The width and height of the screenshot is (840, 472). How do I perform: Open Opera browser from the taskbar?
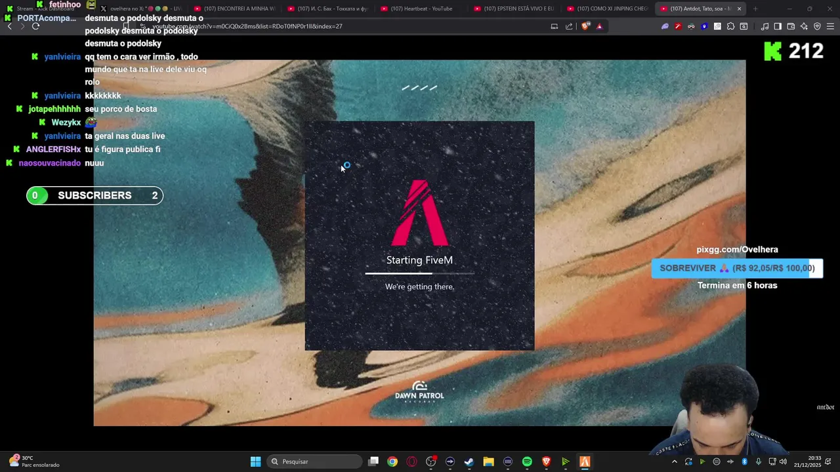click(411, 462)
